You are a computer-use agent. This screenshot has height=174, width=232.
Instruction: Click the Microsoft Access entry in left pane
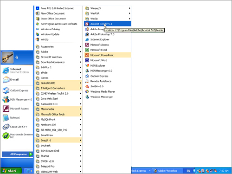tap(17, 109)
